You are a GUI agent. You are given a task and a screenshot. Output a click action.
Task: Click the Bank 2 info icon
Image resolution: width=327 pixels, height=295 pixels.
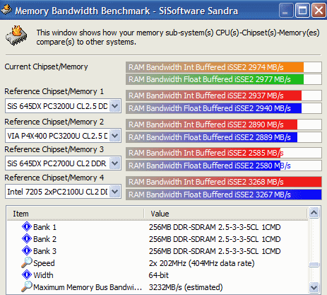(27, 238)
